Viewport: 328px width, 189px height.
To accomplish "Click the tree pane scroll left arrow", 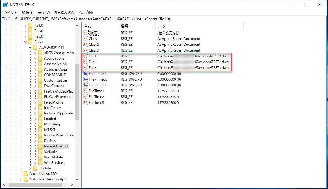I will point(4,185).
